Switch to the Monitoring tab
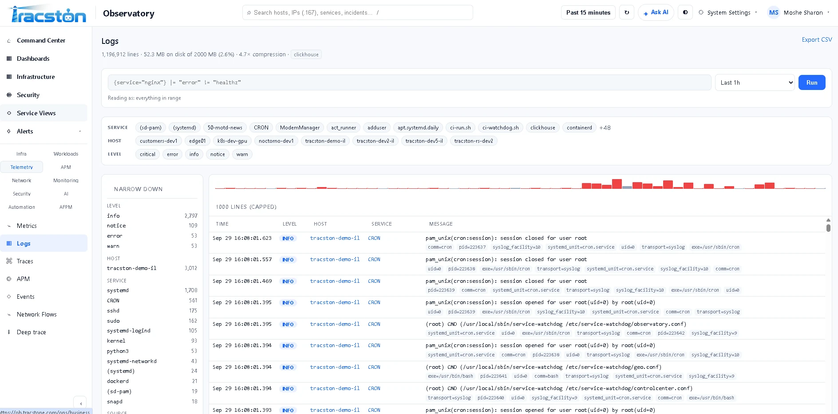The height and width of the screenshot is (414, 838). tap(66, 180)
